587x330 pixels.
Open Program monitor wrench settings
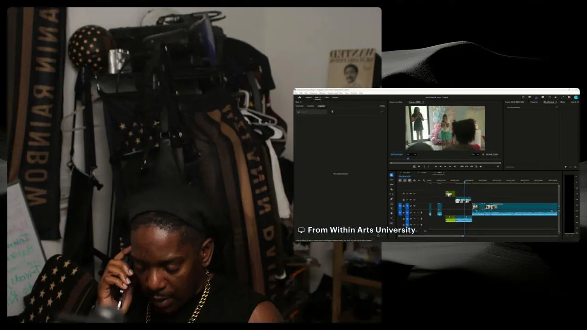[x=483, y=154]
